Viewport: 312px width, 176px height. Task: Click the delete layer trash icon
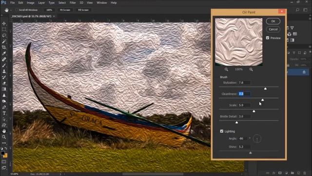[x=305, y=173]
